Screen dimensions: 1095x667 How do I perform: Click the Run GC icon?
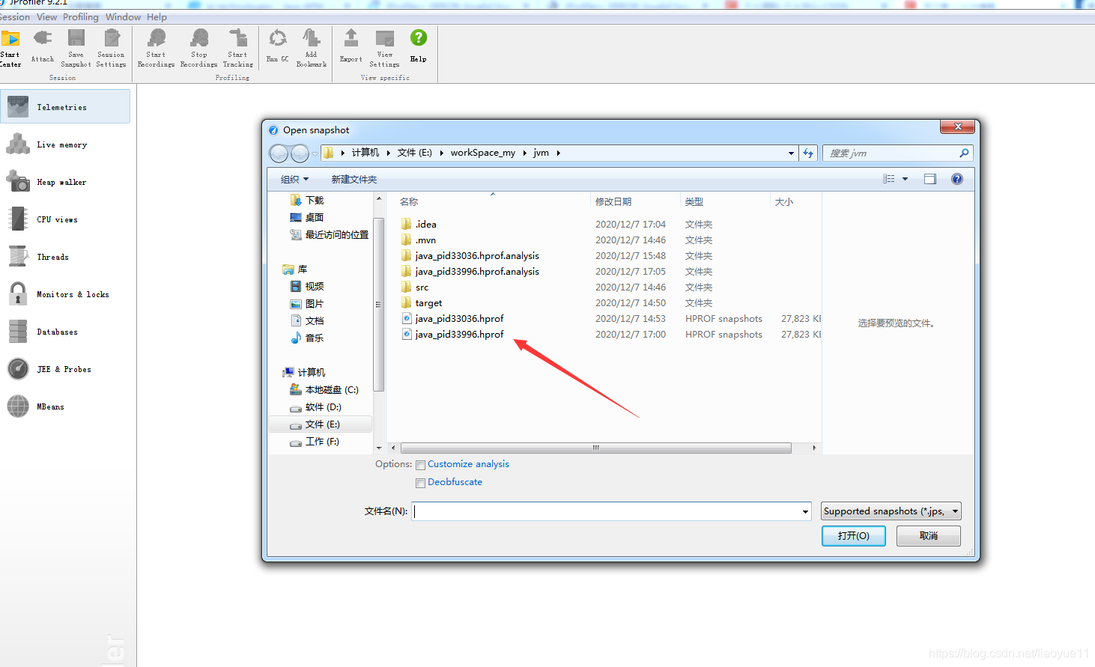tap(278, 38)
